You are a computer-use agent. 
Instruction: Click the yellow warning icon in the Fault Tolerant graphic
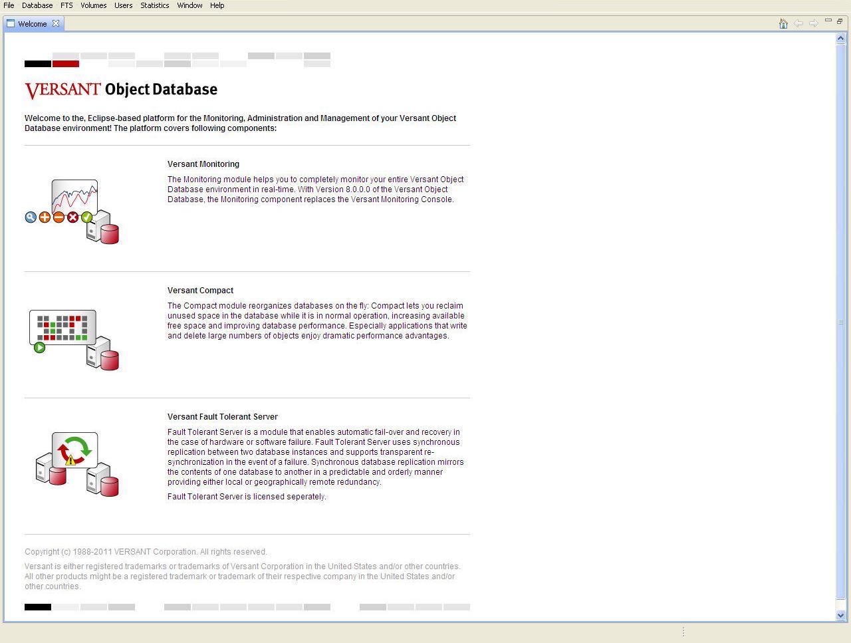pyautogui.click(x=70, y=459)
